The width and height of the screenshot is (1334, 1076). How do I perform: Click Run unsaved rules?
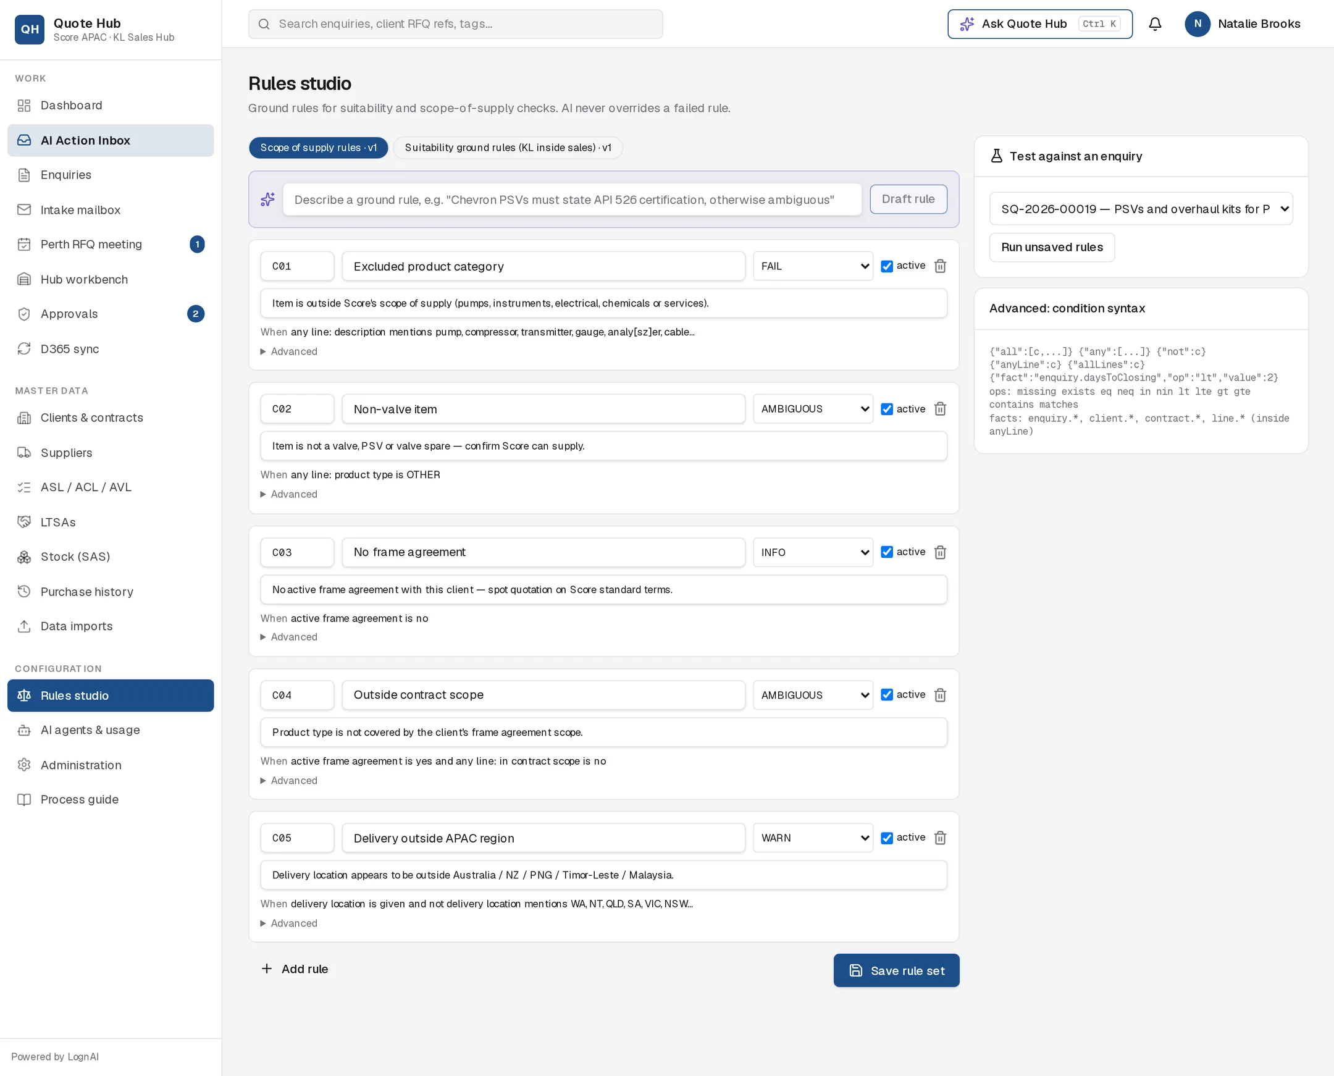[x=1052, y=247]
